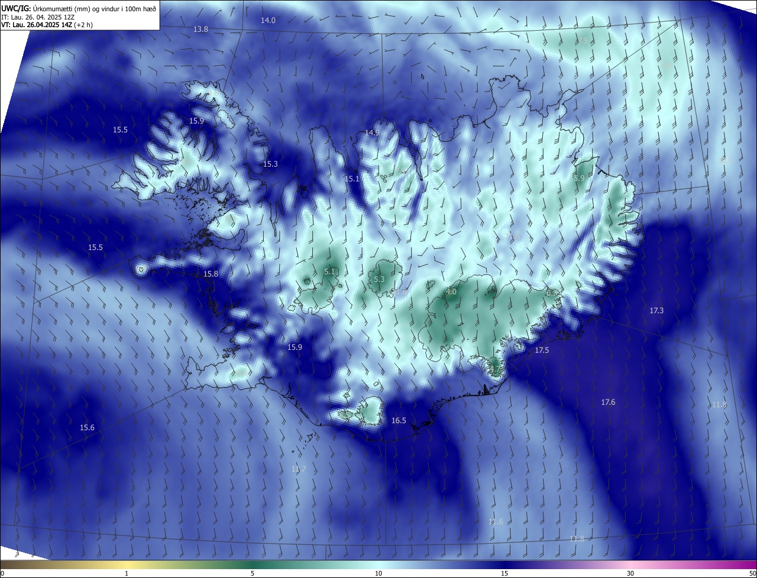Viewport: 757px width, 578px height.
Task: Click the 50 tick on the color scale
Action: (x=752, y=574)
